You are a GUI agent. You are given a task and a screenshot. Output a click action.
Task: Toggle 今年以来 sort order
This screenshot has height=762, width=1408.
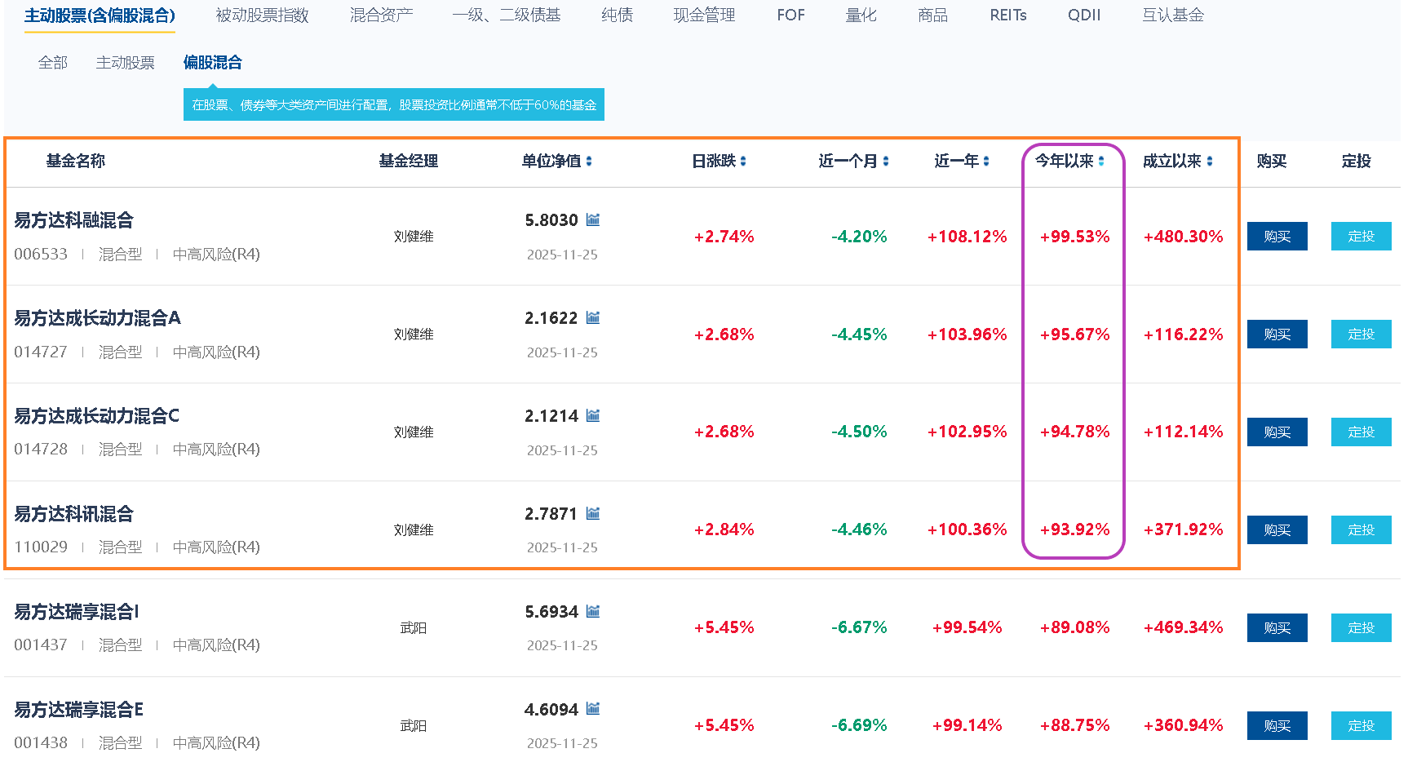click(1101, 162)
